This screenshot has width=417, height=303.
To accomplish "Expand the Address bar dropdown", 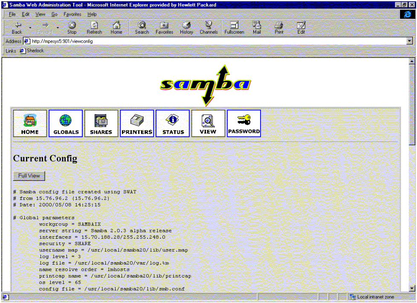I will (410, 41).
